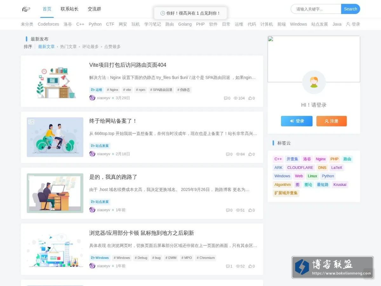This screenshot has height=286, width=381.
Task: Open the 学习笔记 category
Action: (x=152, y=24)
